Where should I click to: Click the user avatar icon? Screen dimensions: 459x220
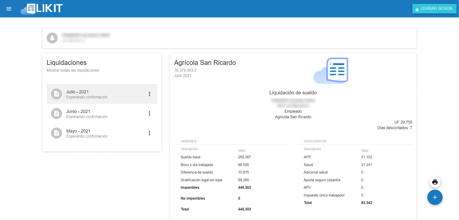[52, 38]
